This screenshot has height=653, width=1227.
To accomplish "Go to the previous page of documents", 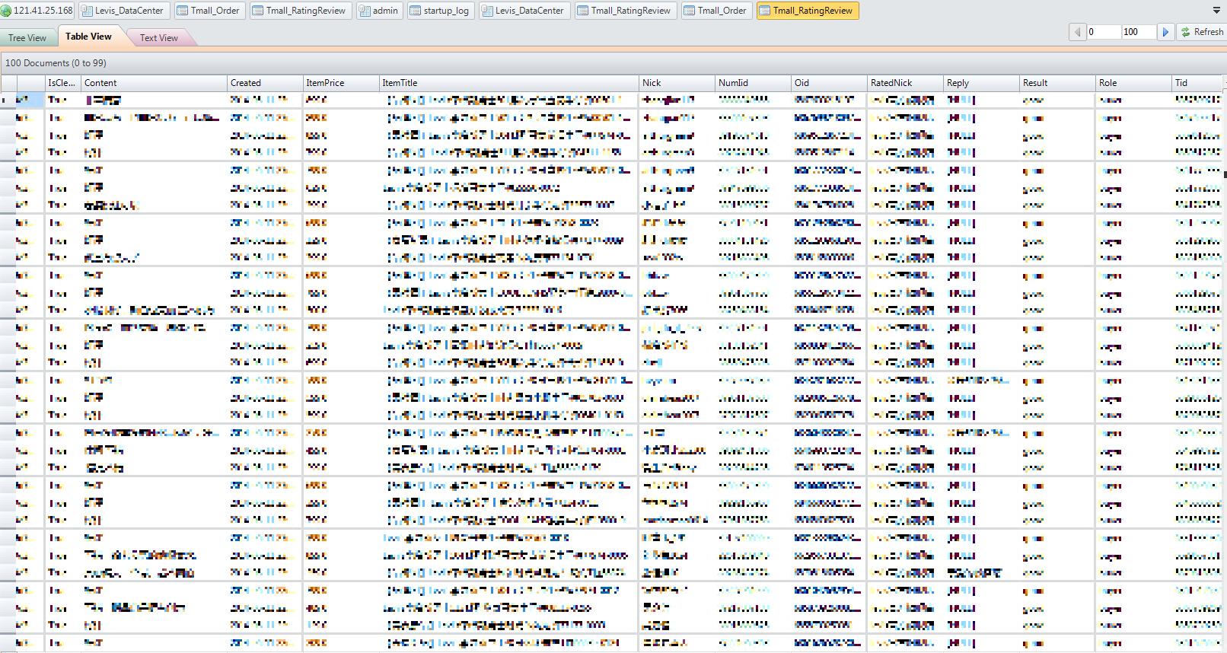I will (1077, 32).
